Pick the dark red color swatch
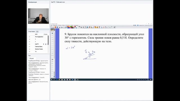The image size is (180, 101). click(x=75, y=27)
